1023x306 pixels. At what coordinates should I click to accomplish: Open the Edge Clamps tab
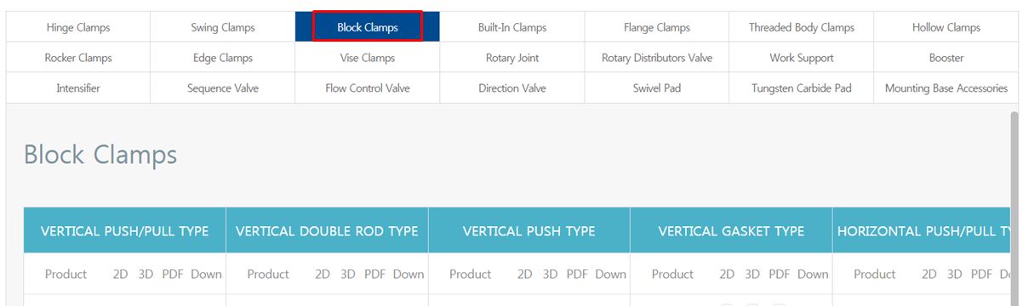pyautogui.click(x=223, y=58)
